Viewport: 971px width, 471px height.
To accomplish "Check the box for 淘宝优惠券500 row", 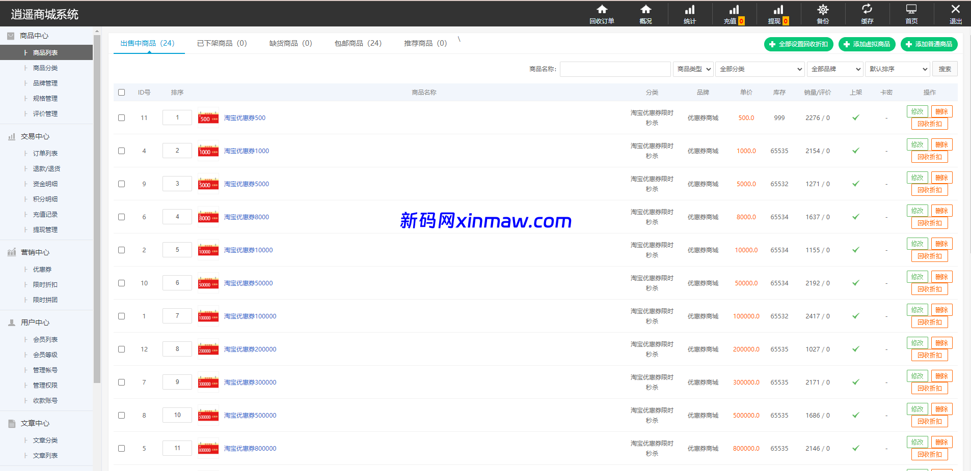I will (x=121, y=118).
